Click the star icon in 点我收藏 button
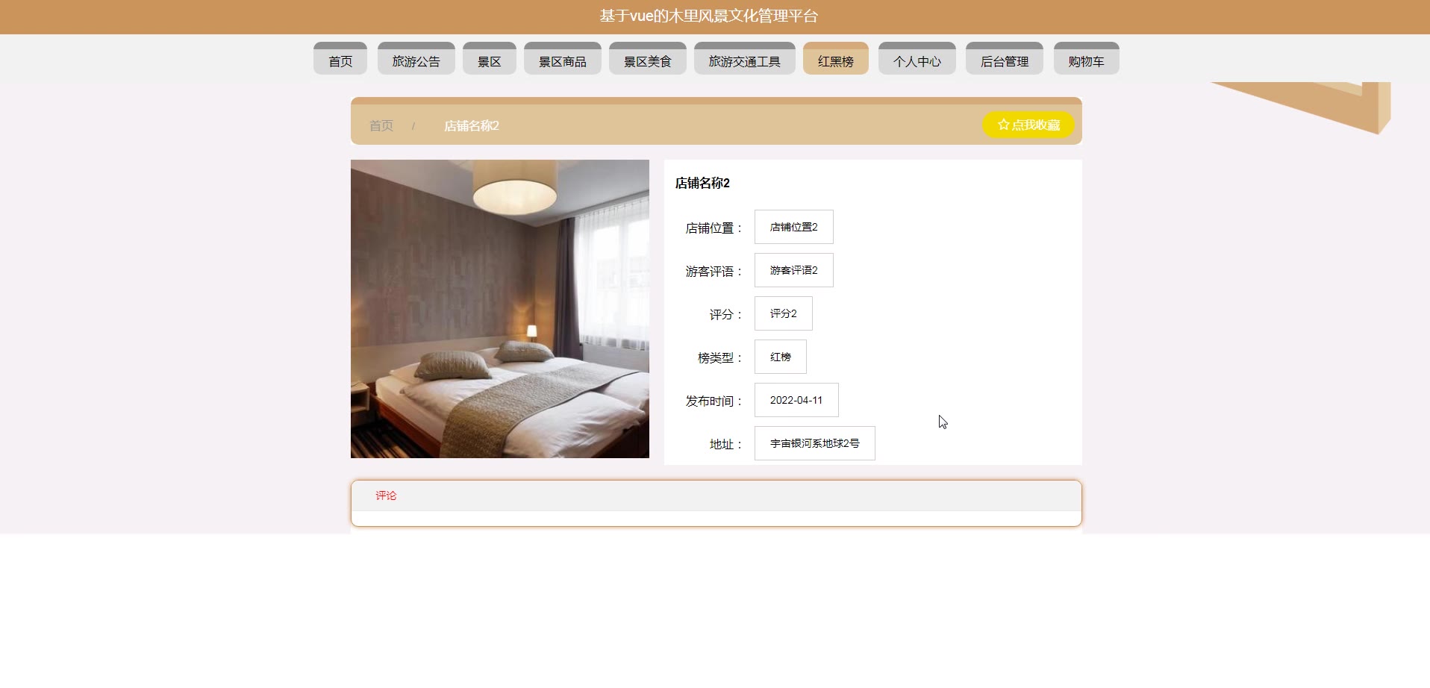Image resolution: width=1430 pixels, height=688 pixels. 1003,125
